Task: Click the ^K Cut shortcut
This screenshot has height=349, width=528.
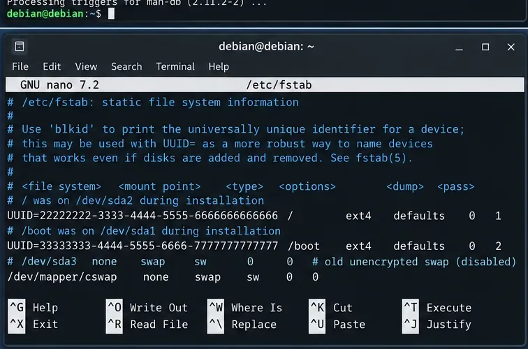Action: 330,307
